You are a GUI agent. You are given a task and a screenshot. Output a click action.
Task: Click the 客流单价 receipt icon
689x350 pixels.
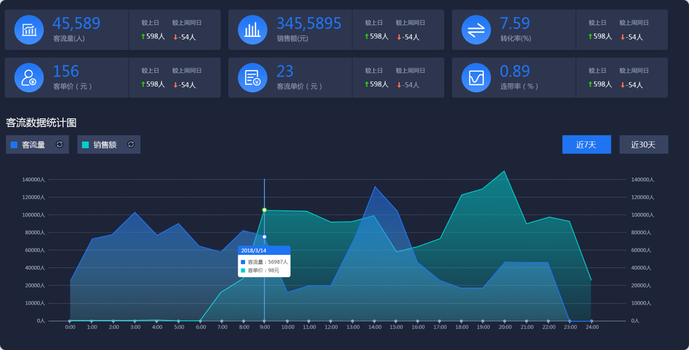pyautogui.click(x=253, y=77)
